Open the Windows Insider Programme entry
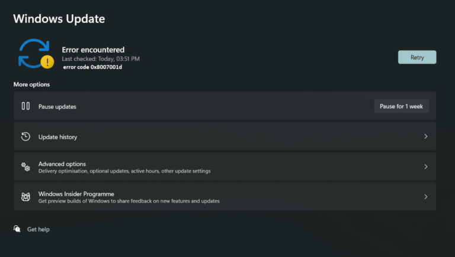Image resolution: width=455 pixels, height=257 pixels. pos(225,197)
